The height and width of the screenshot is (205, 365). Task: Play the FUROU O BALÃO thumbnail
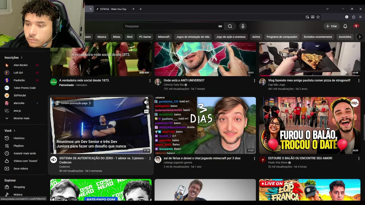pyautogui.click(x=310, y=125)
